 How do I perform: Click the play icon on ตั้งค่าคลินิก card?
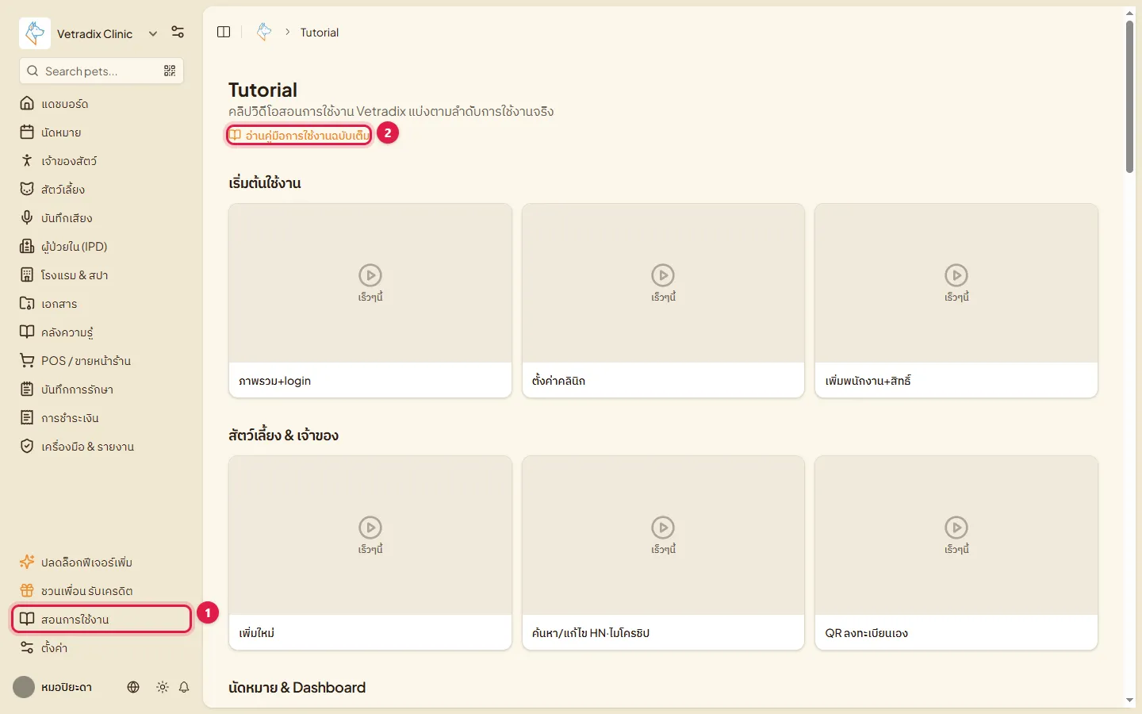(663, 275)
